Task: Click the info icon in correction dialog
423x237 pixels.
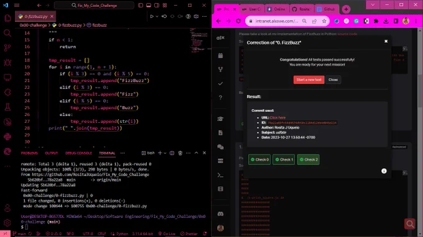Action: point(384,171)
